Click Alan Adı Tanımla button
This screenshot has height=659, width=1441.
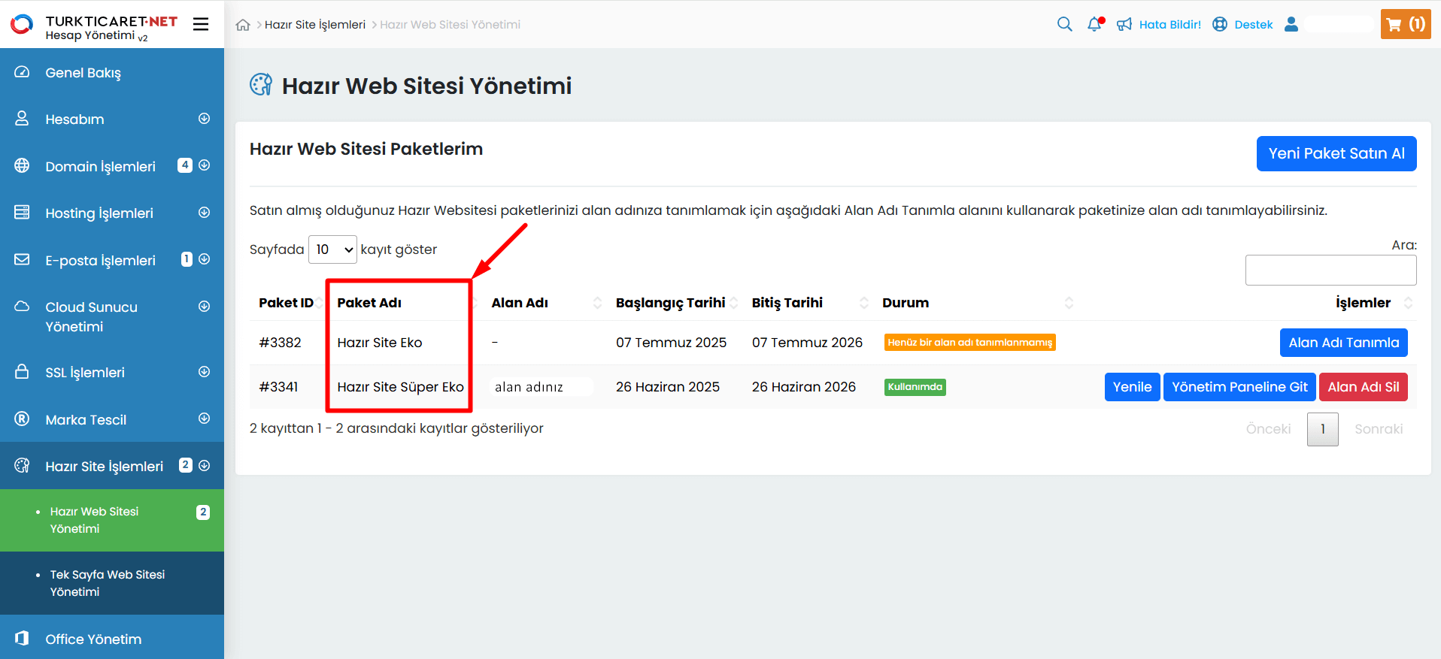[x=1344, y=343]
